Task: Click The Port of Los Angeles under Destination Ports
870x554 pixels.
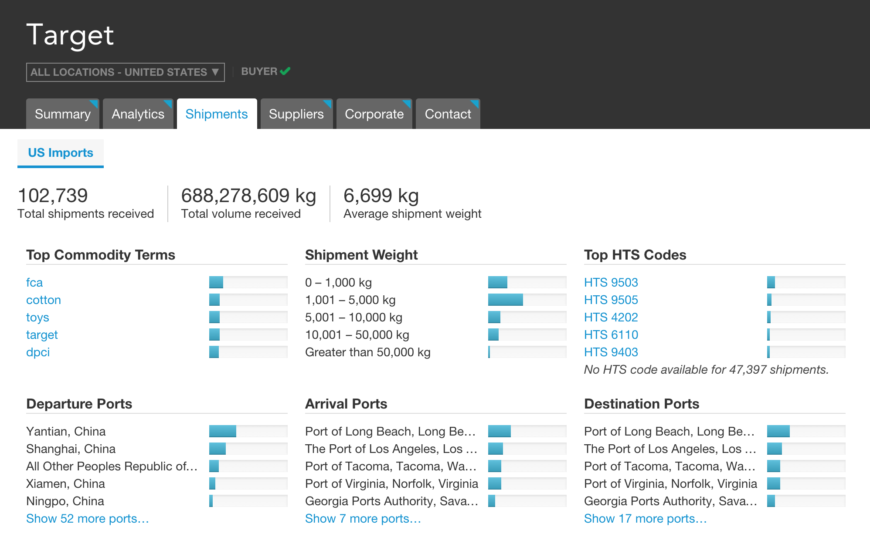Action: click(x=670, y=449)
